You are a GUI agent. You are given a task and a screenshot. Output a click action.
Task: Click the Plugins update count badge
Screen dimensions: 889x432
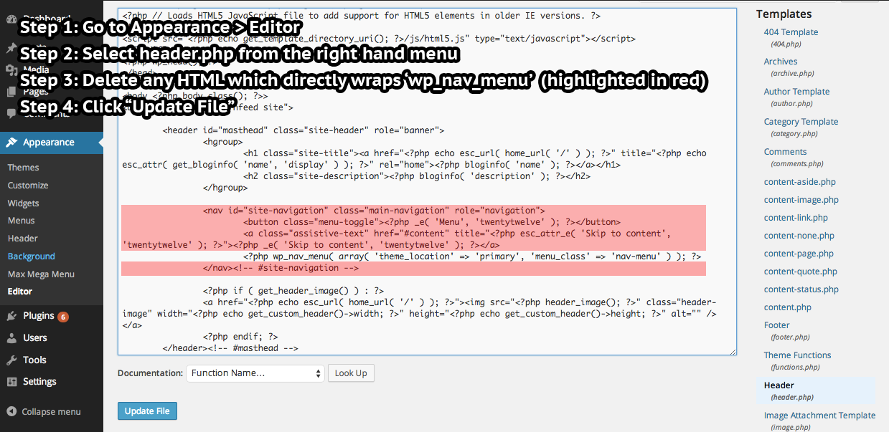63,317
